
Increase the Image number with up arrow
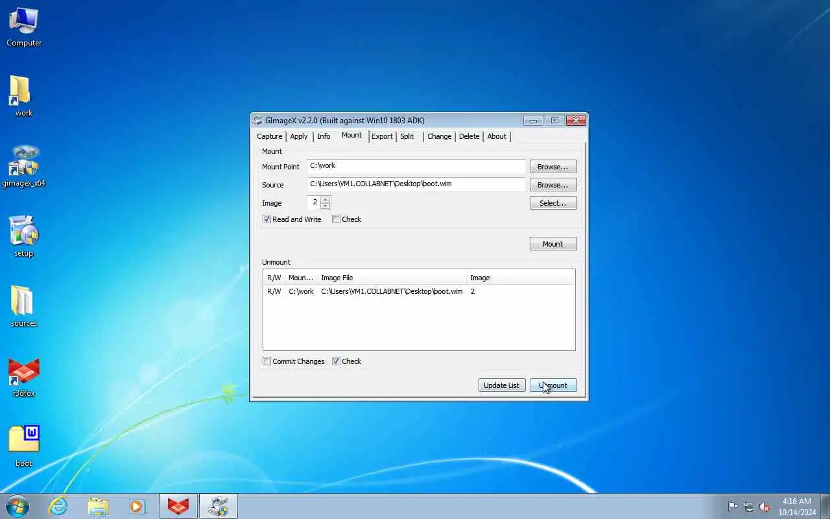coord(326,199)
